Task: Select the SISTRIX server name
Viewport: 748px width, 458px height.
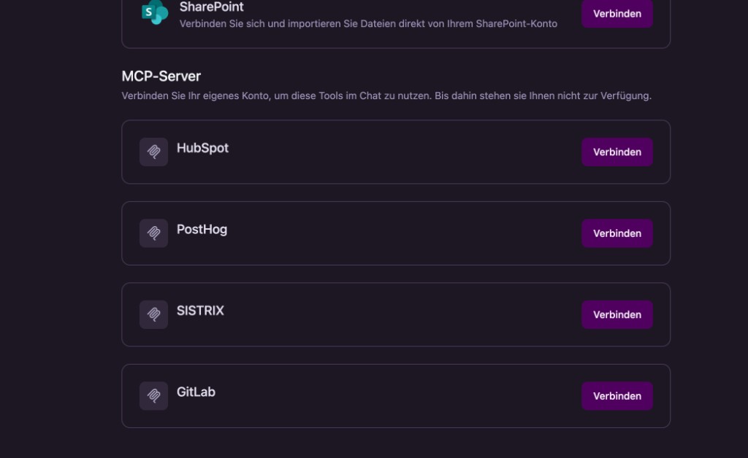Action: click(x=200, y=311)
